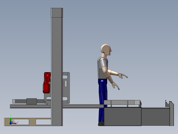
Task: Select the lower dark box section on the right
Action: [x=155, y=117]
